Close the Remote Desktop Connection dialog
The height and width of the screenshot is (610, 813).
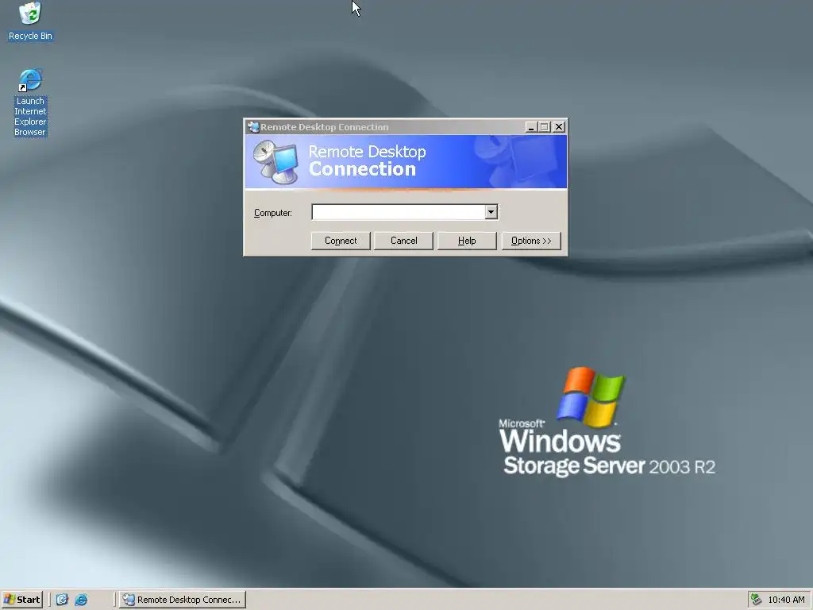point(558,127)
